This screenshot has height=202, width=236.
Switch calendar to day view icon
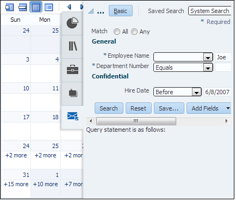point(10,7)
